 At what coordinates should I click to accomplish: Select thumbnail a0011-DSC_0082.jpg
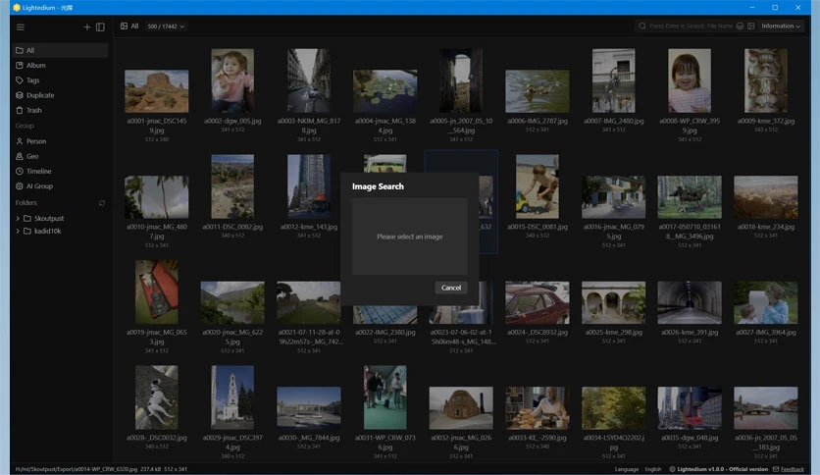(232, 186)
